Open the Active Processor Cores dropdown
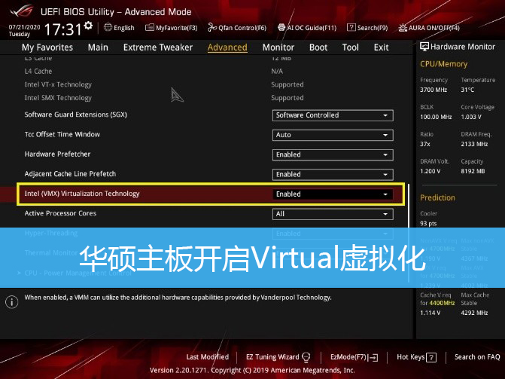This screenshot has height=379, width=505. [333, 213]
